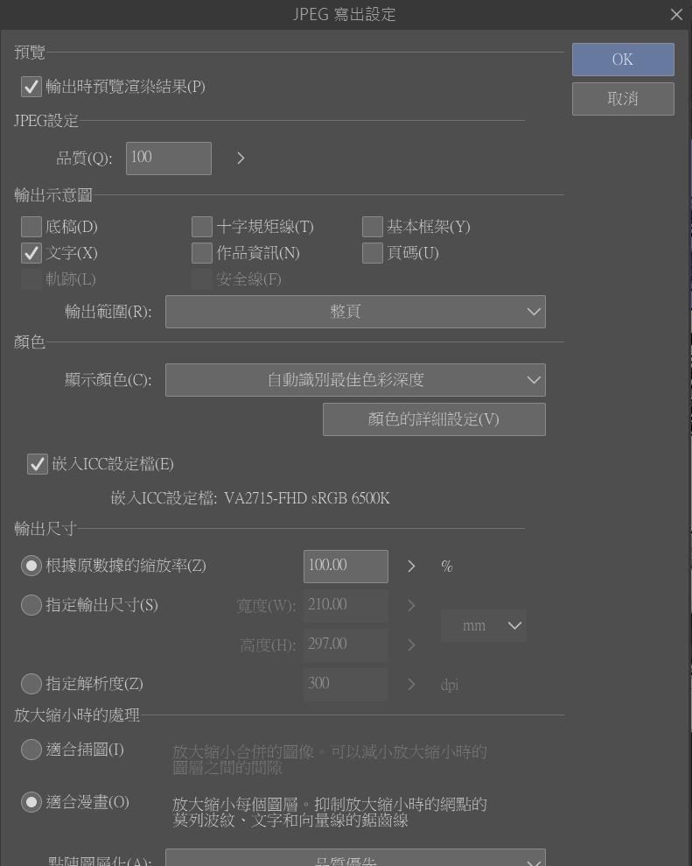Tick the 作品資訊(N) checkbox
Viewport: 692px width, 866px height.
pos(202,253)
